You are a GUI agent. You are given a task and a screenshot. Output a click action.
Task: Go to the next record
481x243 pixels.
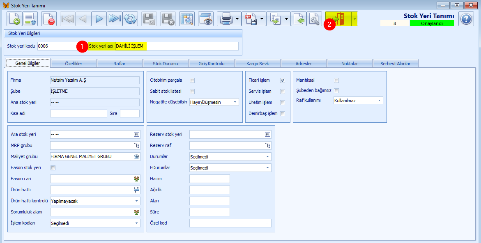pos(99,19)
